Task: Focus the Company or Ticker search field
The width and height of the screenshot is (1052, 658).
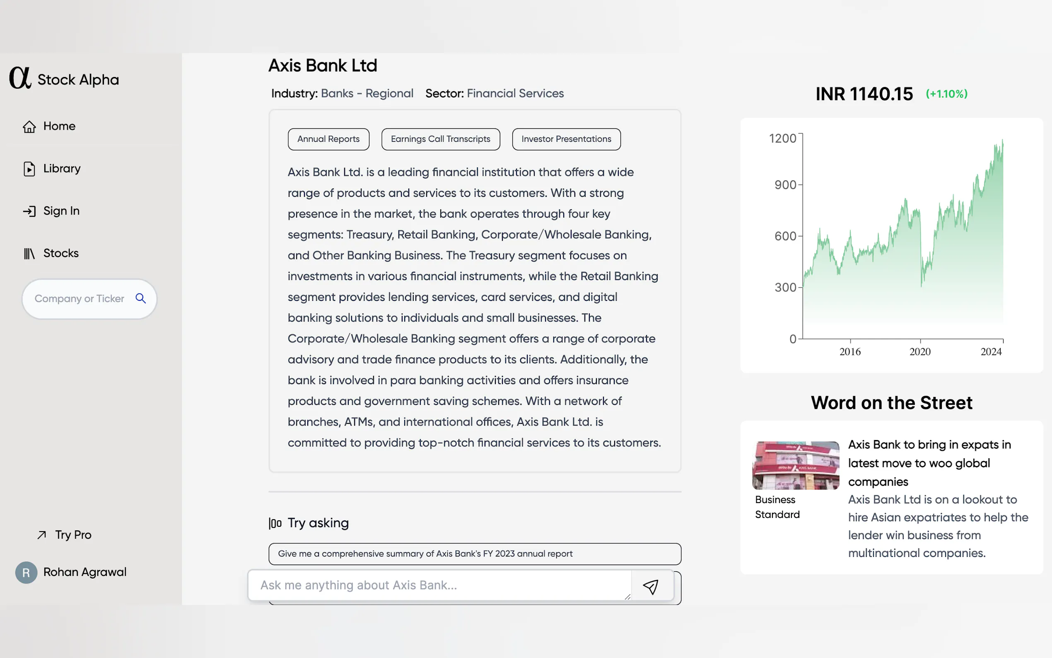Action: click(80, 299)
